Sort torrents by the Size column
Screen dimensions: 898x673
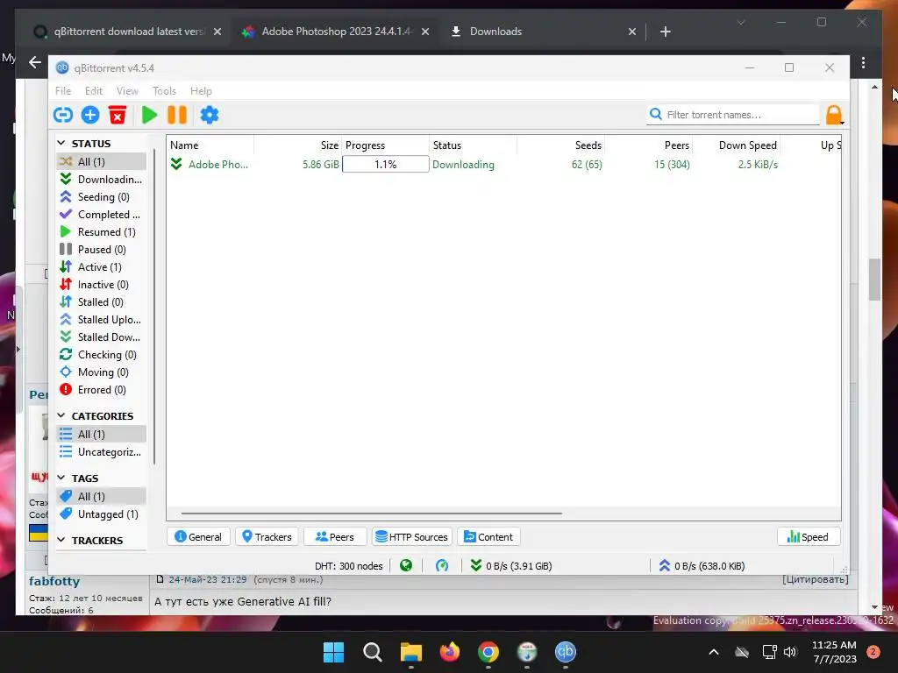coord(298,145)
